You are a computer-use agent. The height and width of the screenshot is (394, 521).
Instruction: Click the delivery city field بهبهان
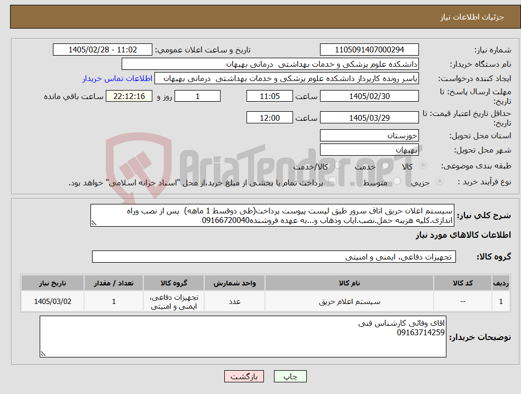pos(369,150)
